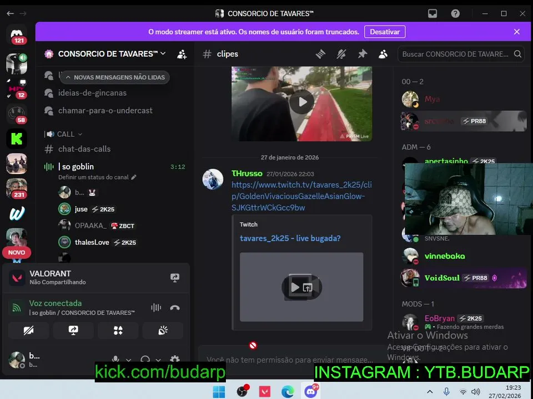Open Valorant icon in taskbar

pos(265,392)
